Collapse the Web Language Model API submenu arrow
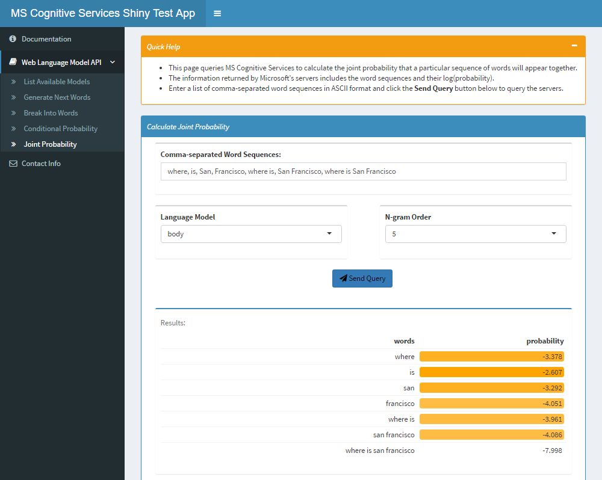The image size is (602, 480). (113, 62)
